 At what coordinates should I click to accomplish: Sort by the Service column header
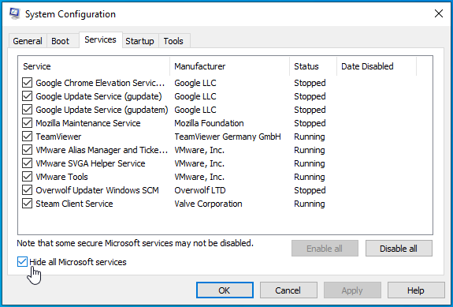[94, 66]
